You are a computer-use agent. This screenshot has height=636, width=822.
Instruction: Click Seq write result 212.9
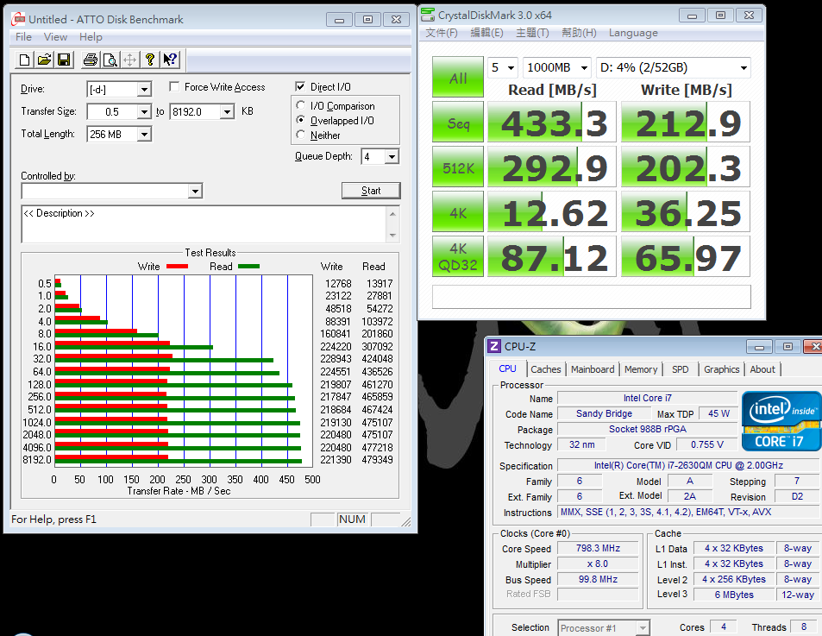686,123
